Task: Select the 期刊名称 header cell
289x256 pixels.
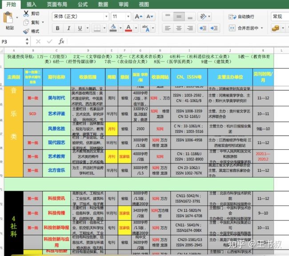Action: (x=56, y=77)
